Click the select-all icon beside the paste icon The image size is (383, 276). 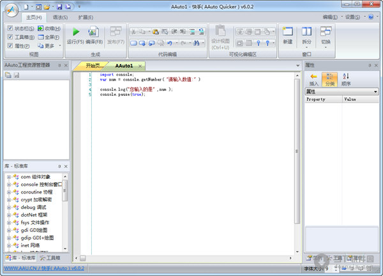tap(165, 31)
